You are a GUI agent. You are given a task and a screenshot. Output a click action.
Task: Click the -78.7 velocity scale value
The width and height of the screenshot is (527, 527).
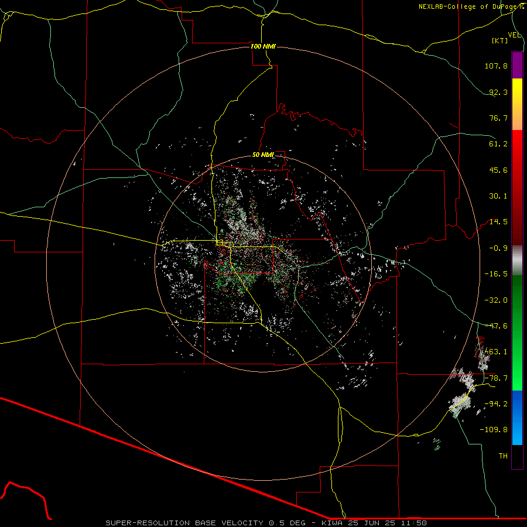coord(496,378)
